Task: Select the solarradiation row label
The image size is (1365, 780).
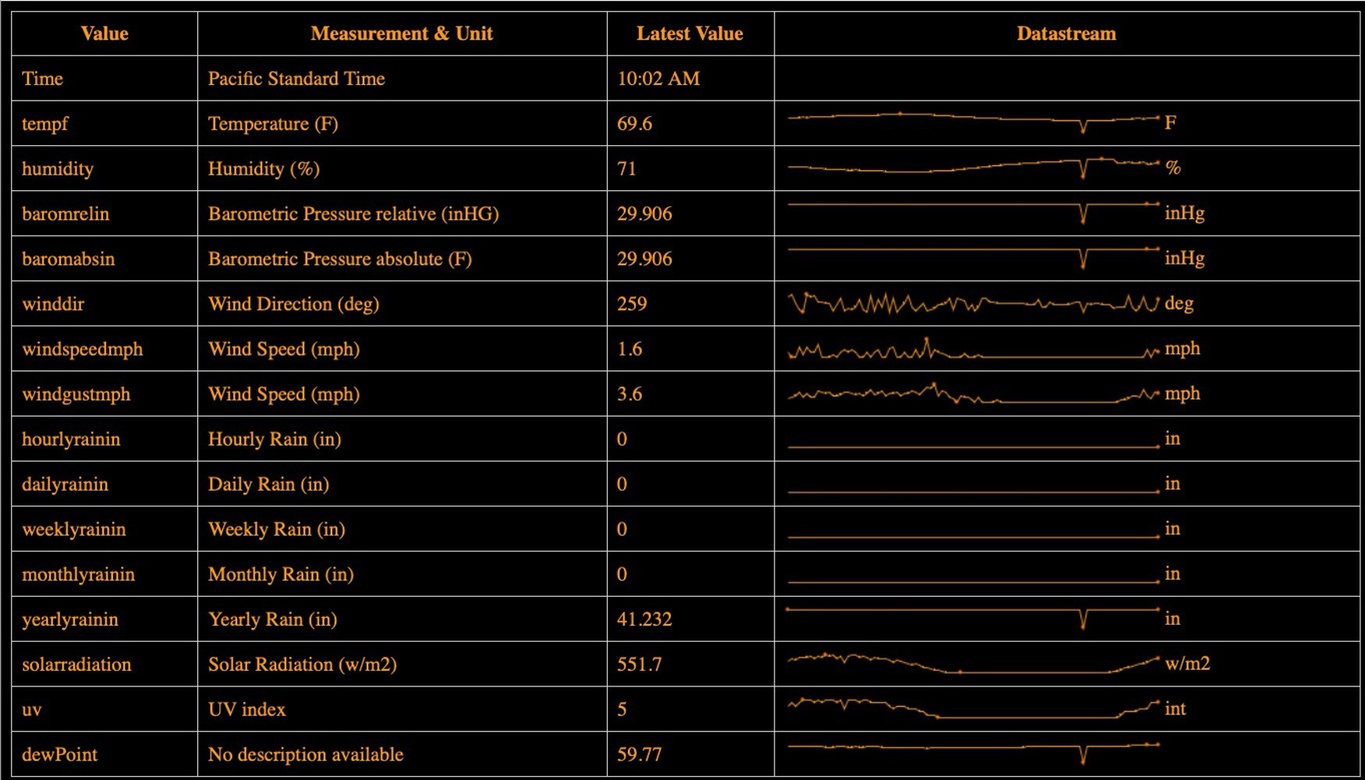Action: 76,665
